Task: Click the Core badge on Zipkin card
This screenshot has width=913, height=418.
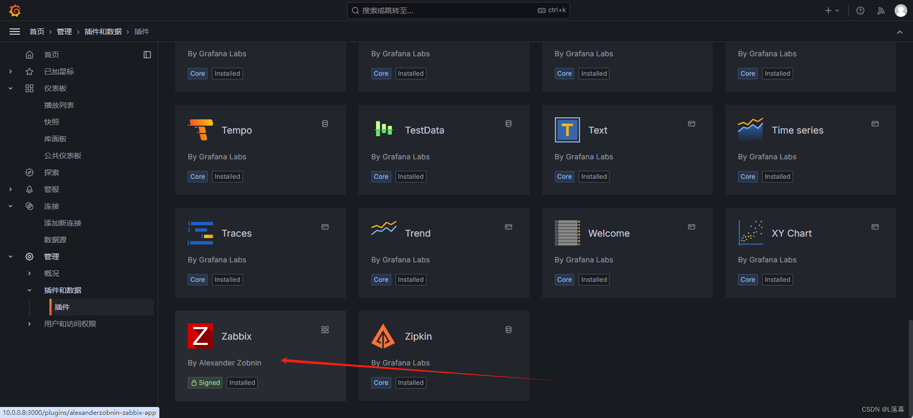Action: click(381, 383)
